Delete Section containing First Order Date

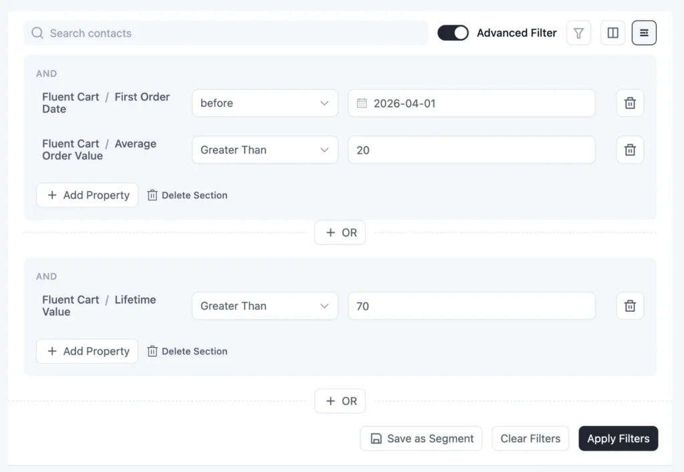188,195
